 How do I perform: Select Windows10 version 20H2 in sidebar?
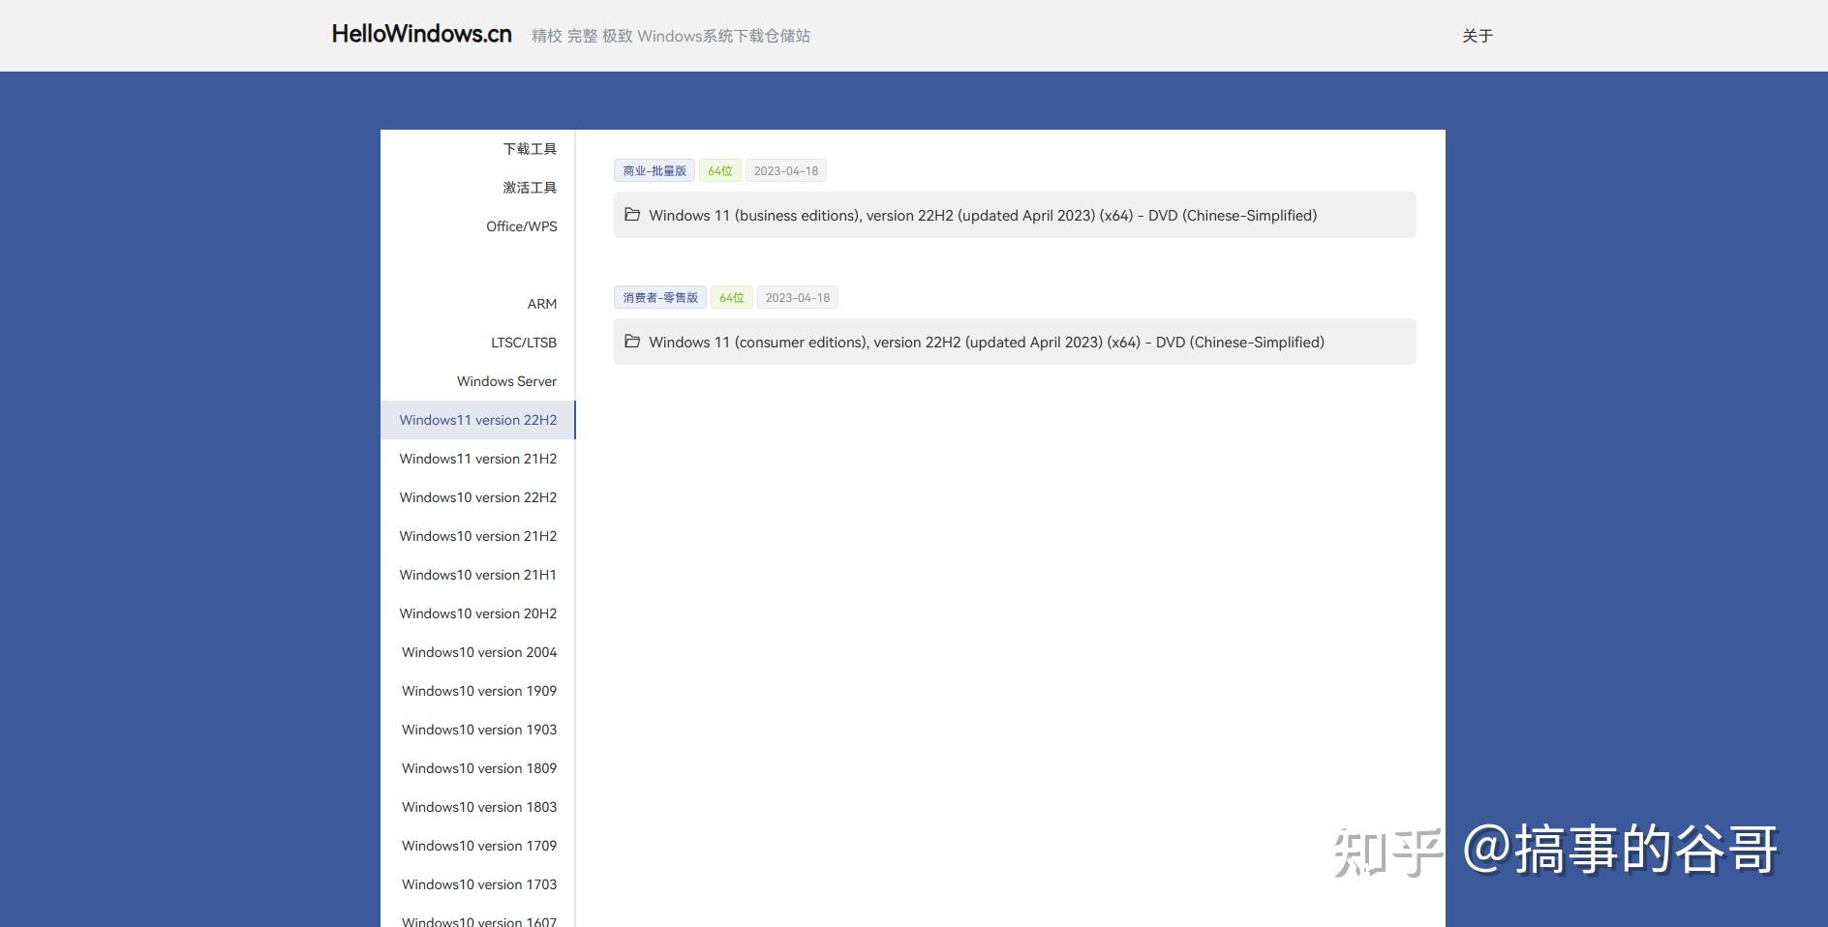click(478, 613)
